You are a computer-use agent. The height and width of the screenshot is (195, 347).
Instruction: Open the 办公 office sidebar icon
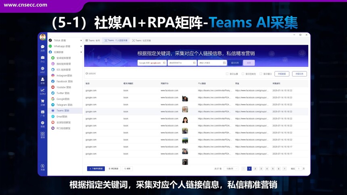[x=42, y=59]
